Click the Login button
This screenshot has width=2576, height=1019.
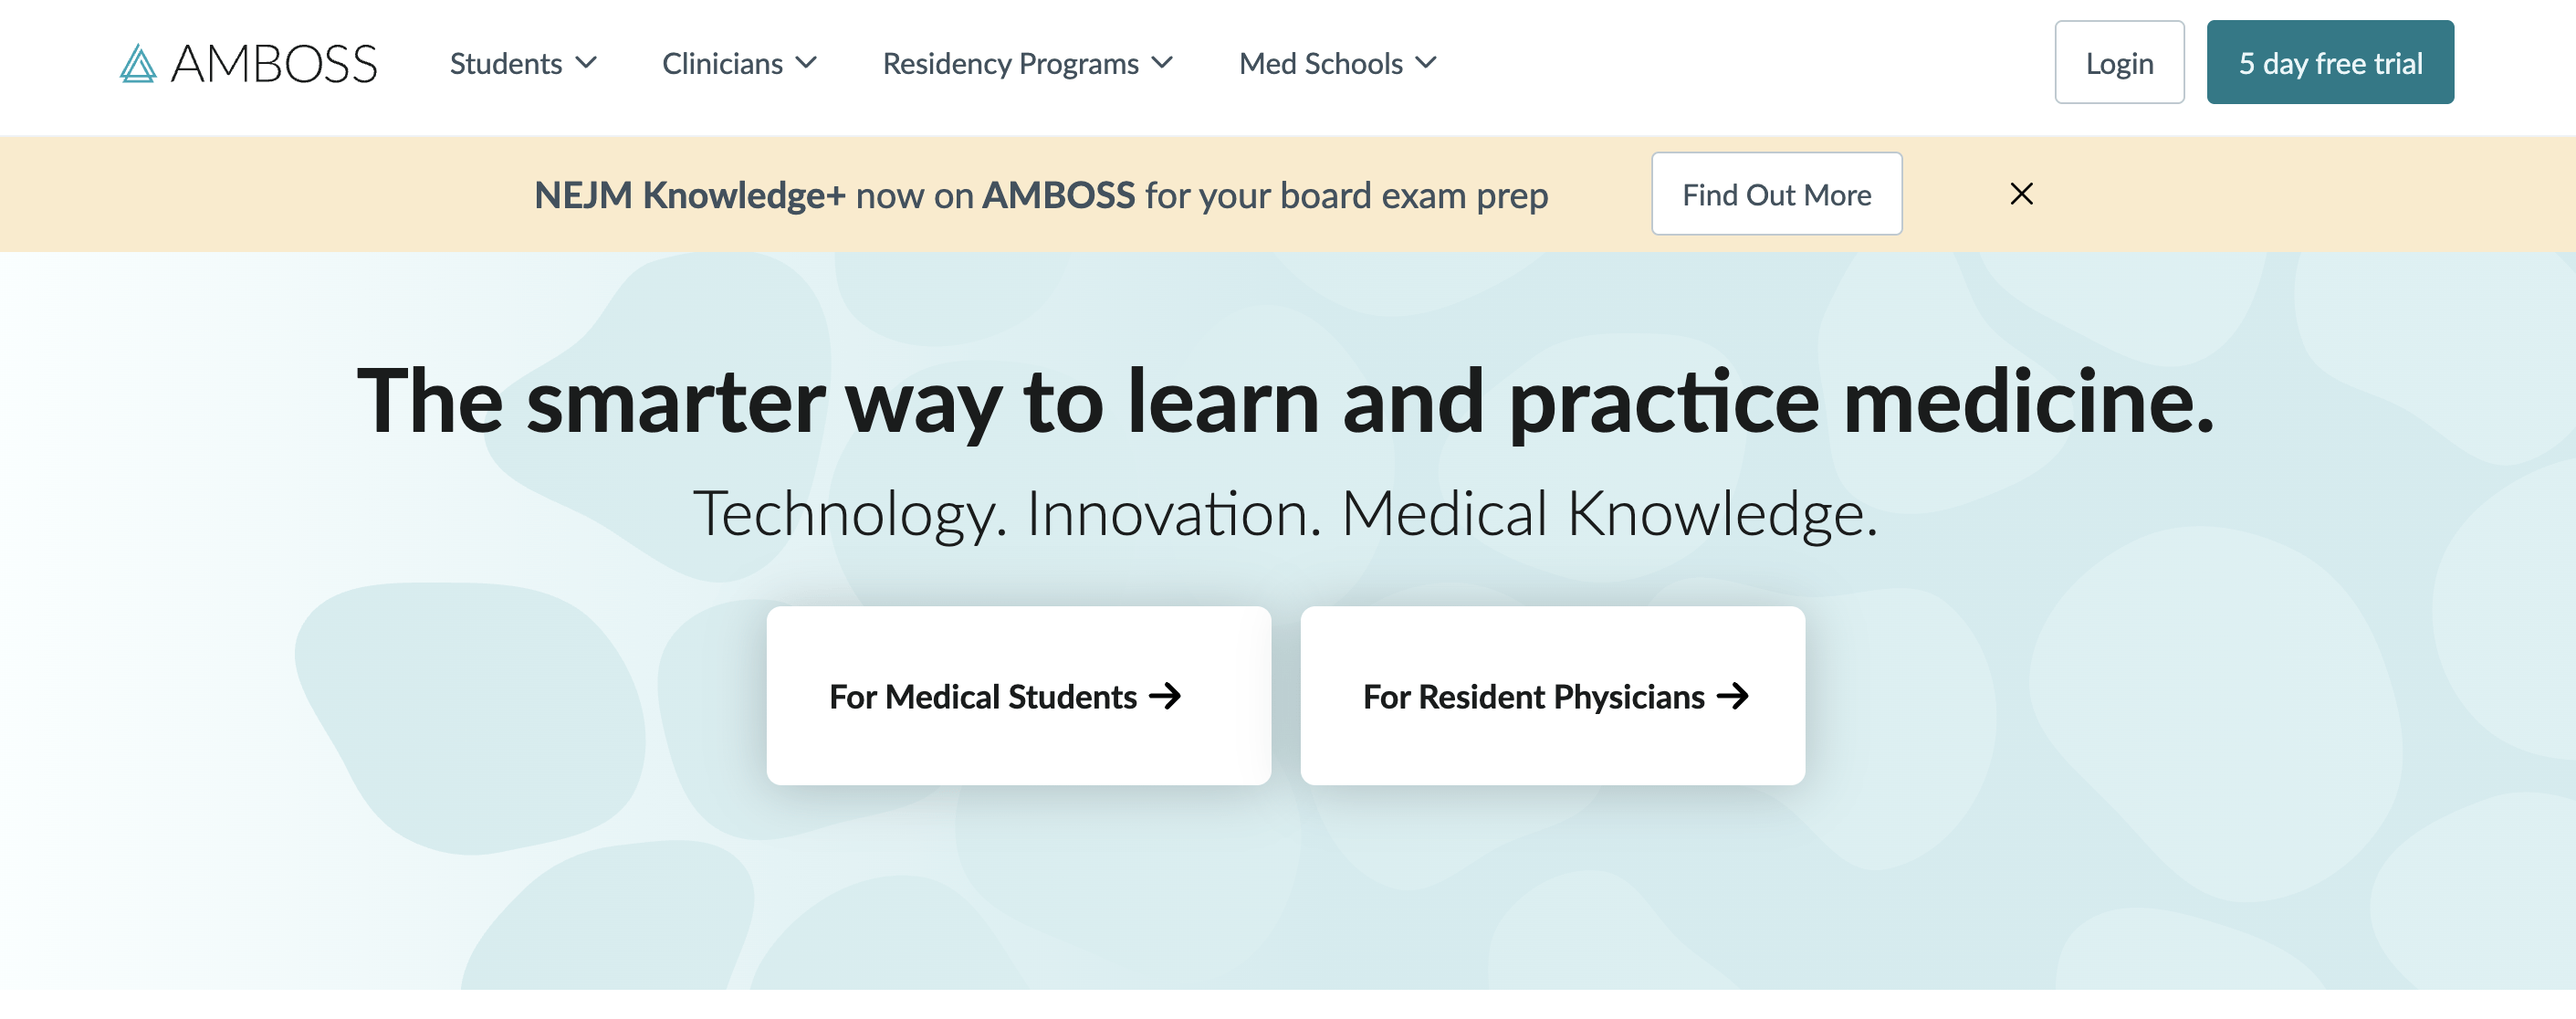(2118, 63)
